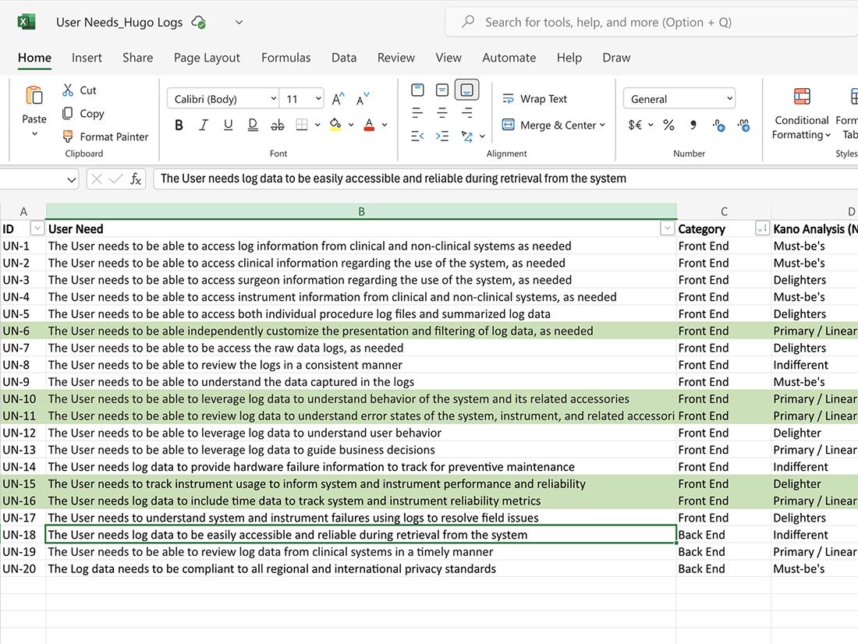Expand the Paste options arrow
The image size is (858, 644).
point(34,133)
